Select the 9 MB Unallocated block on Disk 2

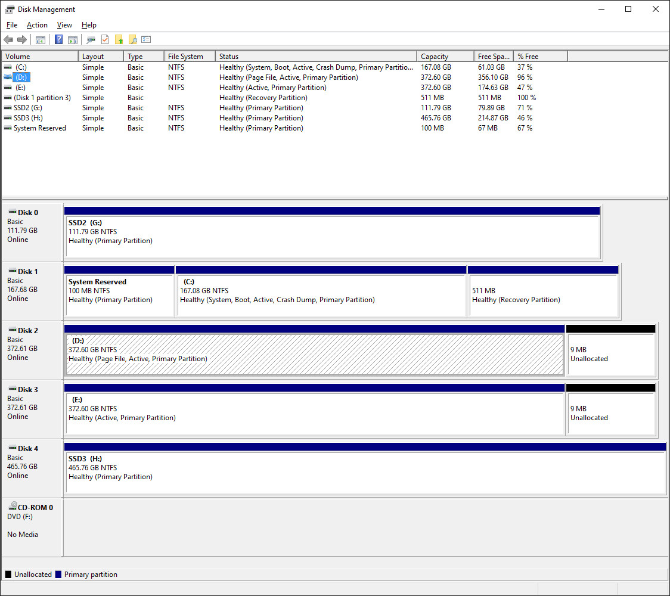pyautogui.click(x=611, y=351)
